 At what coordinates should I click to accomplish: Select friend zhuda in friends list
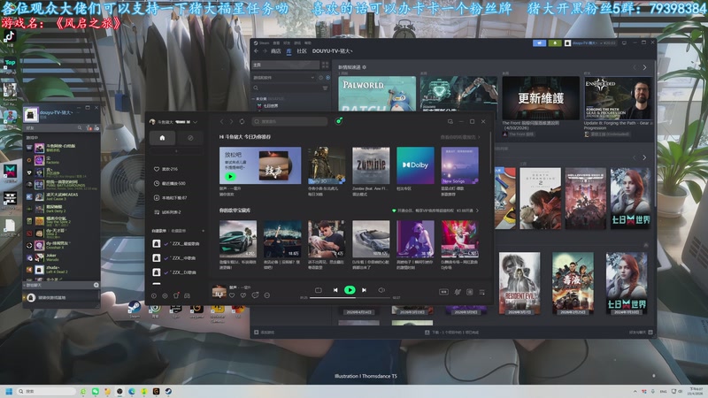[x=61, y=270]
